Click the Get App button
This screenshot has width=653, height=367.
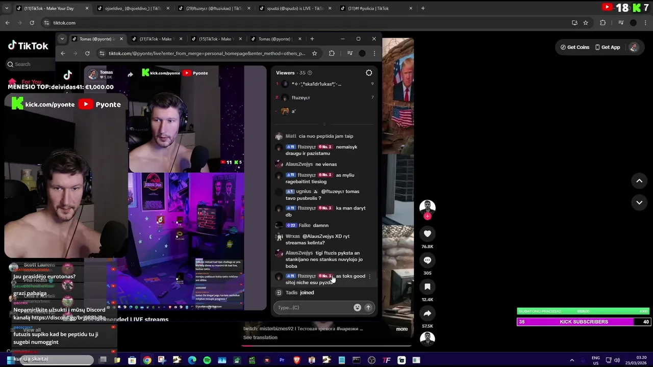point(608,47)
